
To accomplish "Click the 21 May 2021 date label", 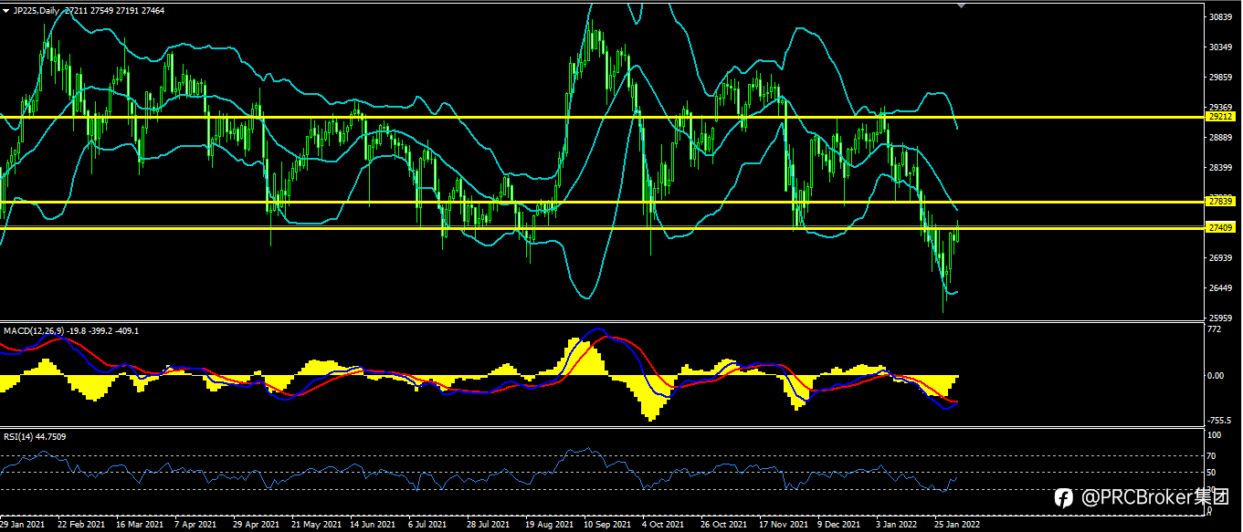I will 315,526.
